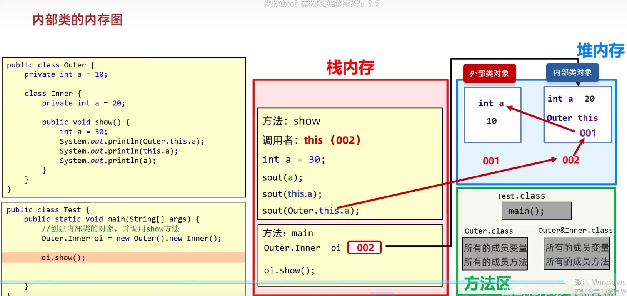Click the "Outer&Inner.class" label
This screenshot has width=627, height=296.
(575, 230)
